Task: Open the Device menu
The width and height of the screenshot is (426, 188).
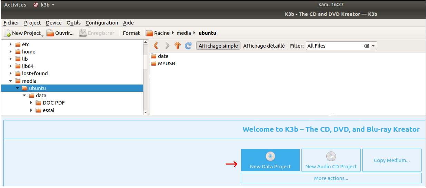Action: pos(54,23)
